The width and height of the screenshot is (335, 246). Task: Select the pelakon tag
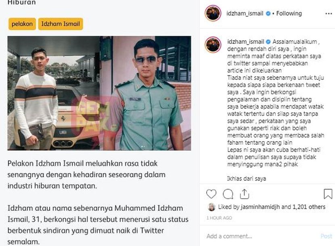point(22,24)
